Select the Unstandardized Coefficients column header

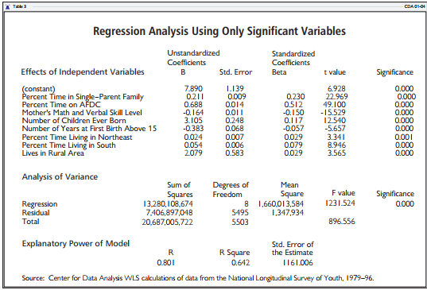pyautogui.click(x=193, y=58)
